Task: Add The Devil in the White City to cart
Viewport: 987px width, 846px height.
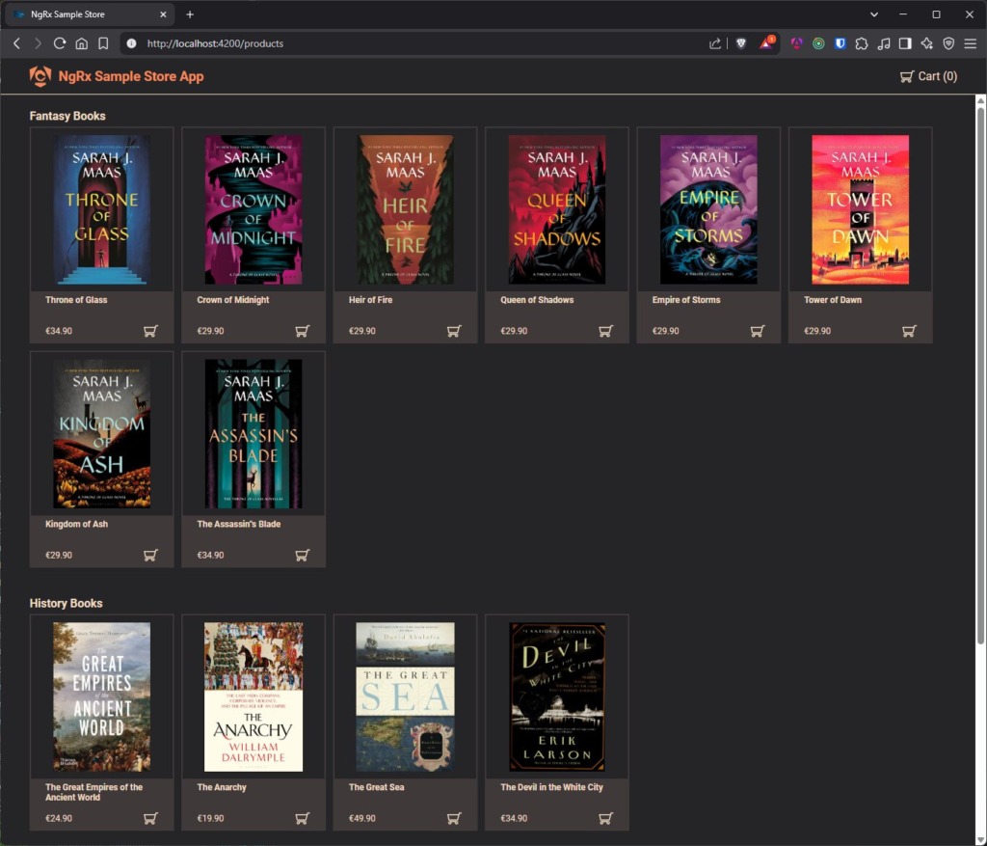Action: pos(605,818)
